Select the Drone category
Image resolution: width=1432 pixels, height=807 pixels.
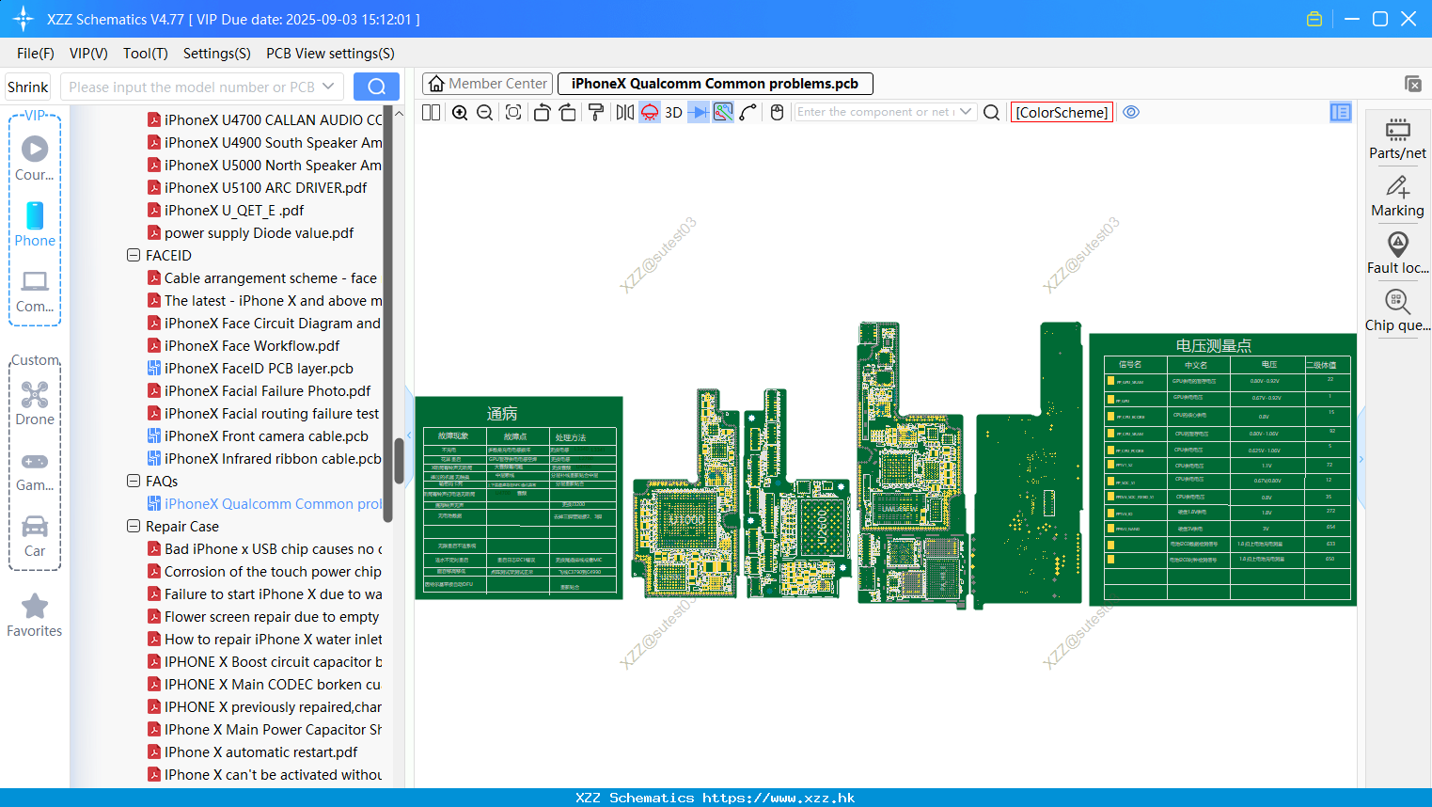[35, 403]
